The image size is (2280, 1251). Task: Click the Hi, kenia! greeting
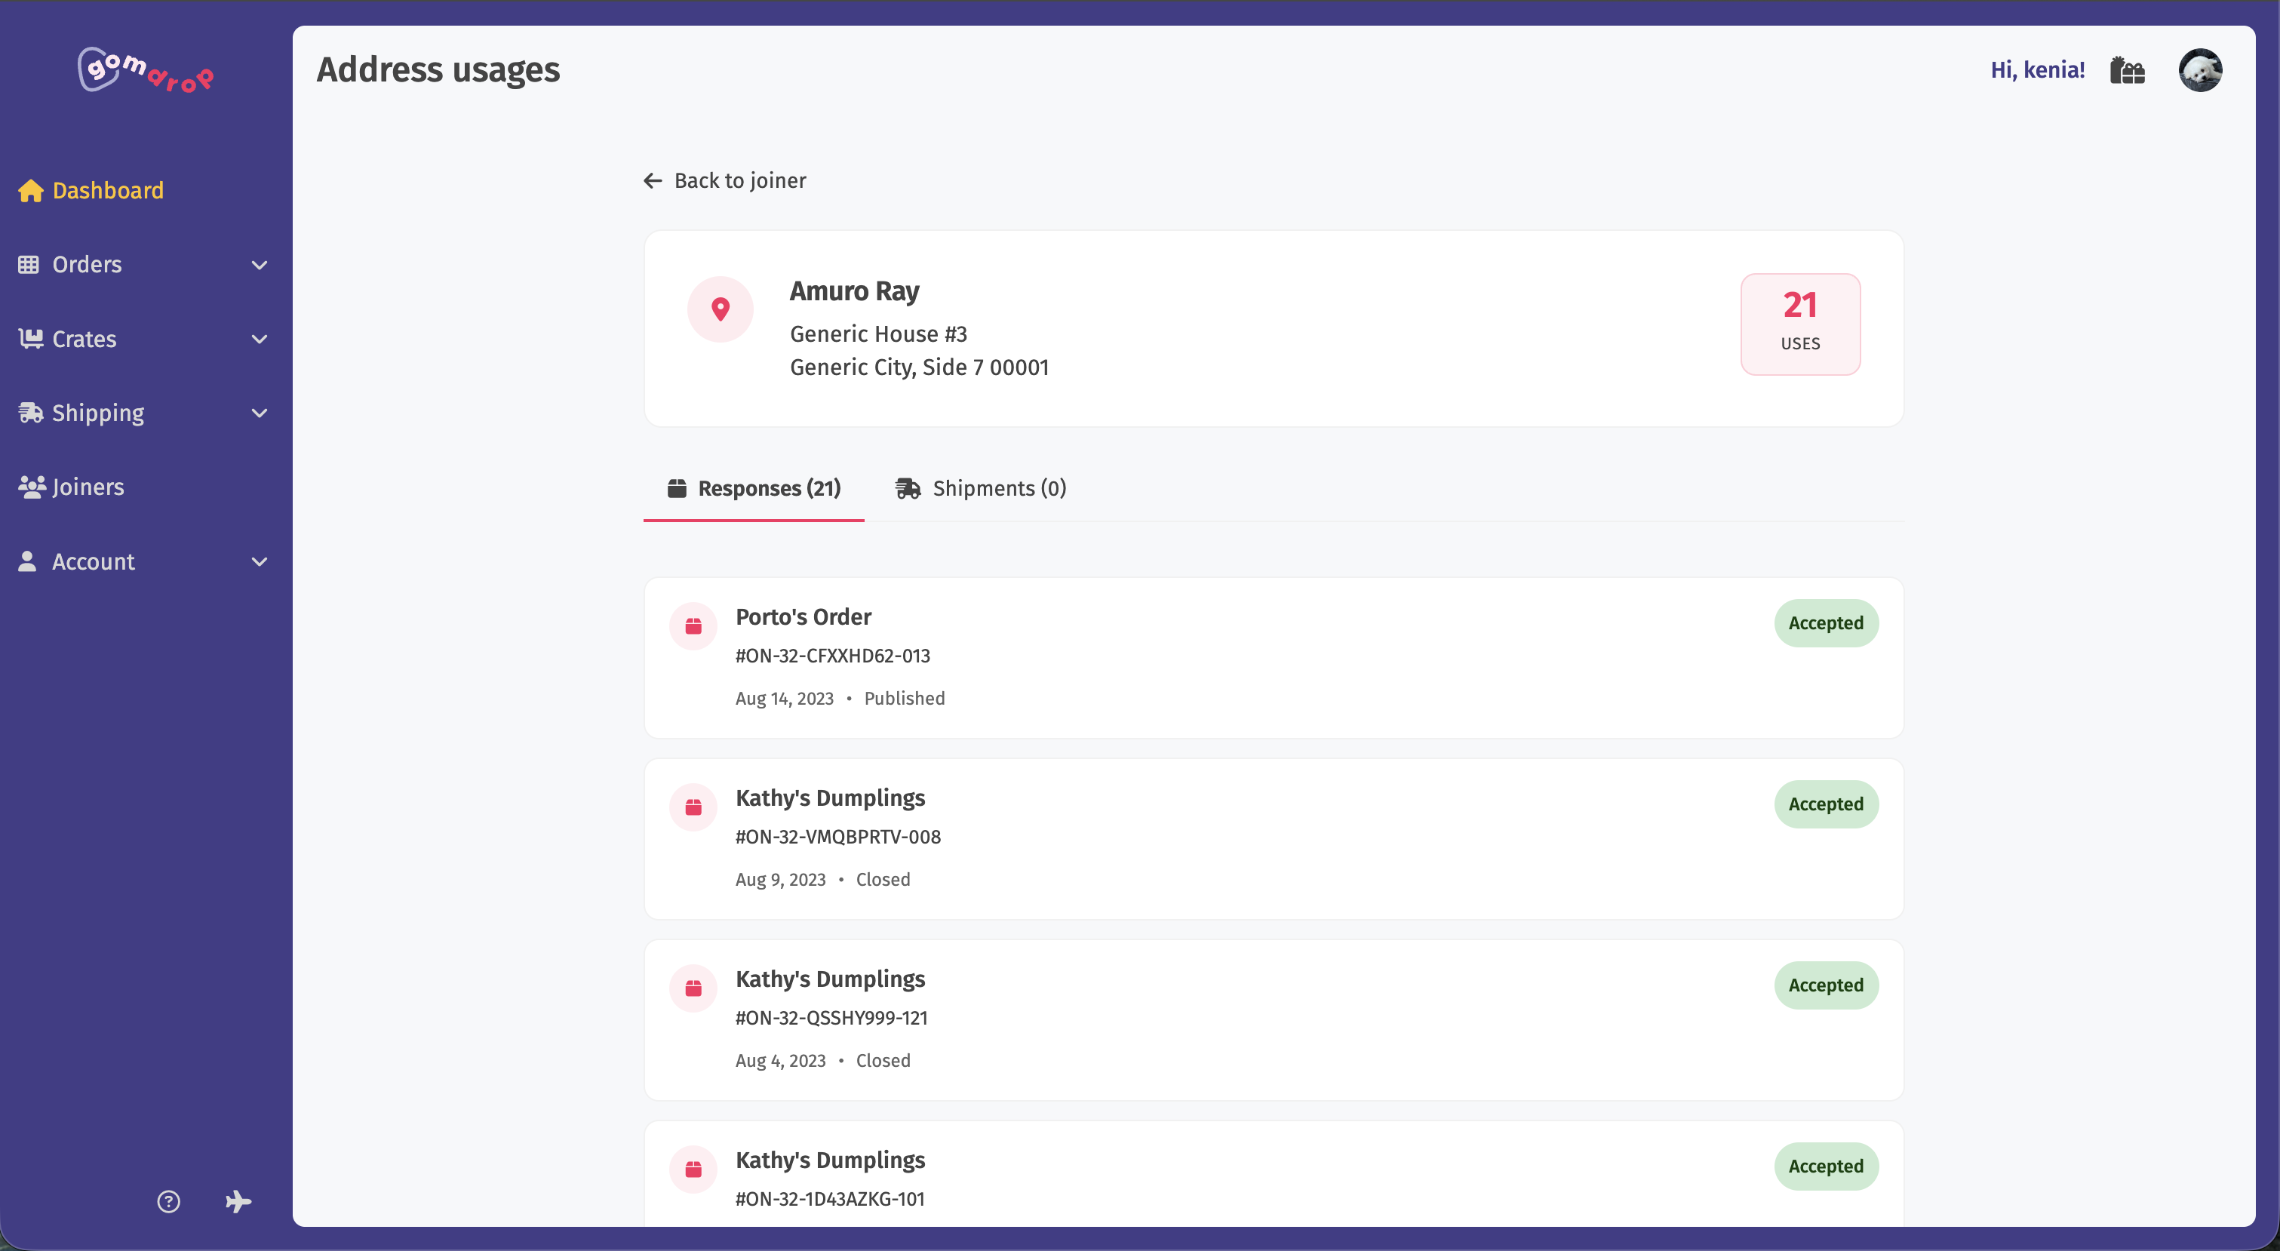[x=2038, y=70]
